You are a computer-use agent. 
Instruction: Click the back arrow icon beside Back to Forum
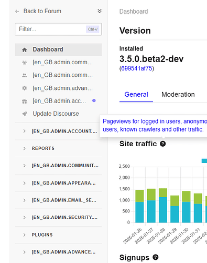pyautogui.click(x=17, y=12)
